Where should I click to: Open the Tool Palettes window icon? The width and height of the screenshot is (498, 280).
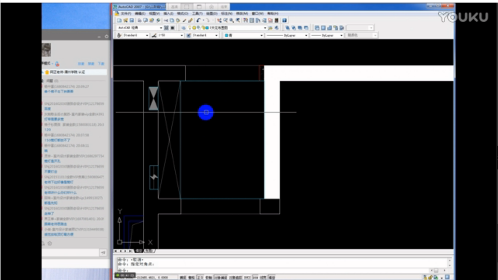tap(258, 20)
